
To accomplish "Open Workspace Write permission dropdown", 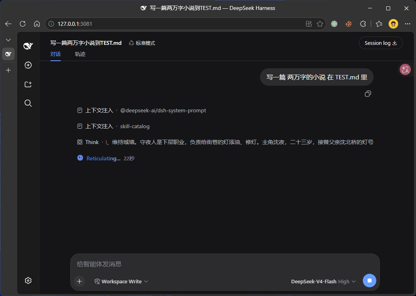I will (121, 281).
